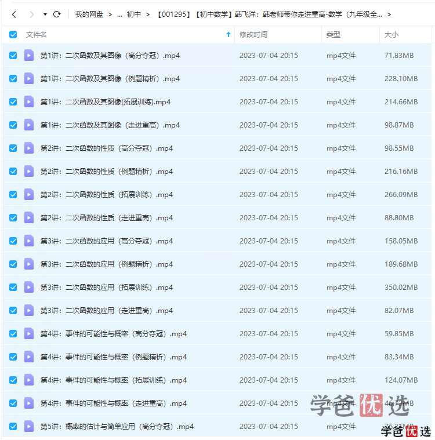Select file name 第4讲：事件的可能性与概率（走进重高）.mp4

click(x=114, y=403)
